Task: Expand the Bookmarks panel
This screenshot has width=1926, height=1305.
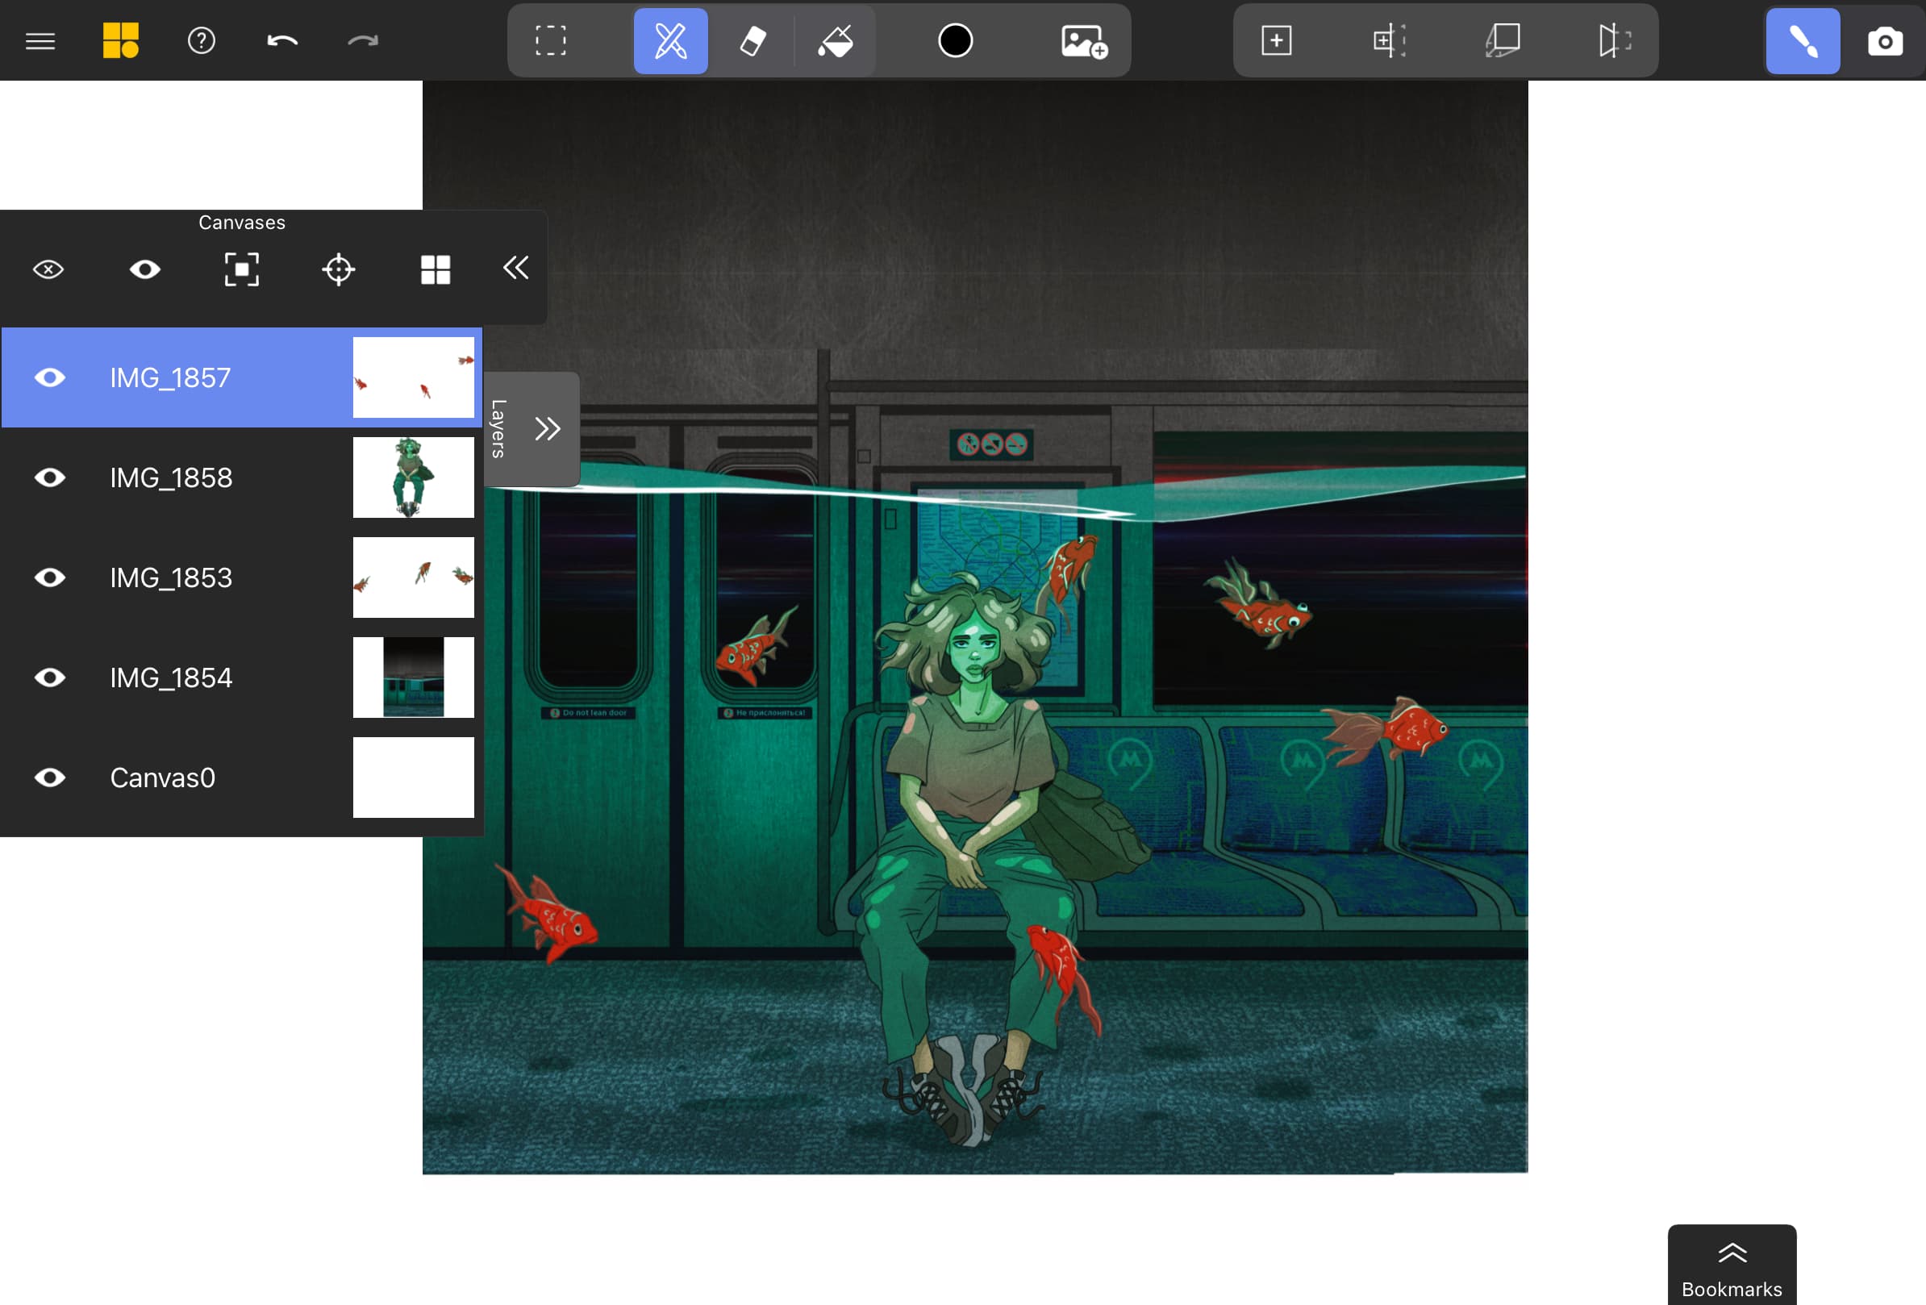Action: pyautogui.click(x=1732, y=1265)
